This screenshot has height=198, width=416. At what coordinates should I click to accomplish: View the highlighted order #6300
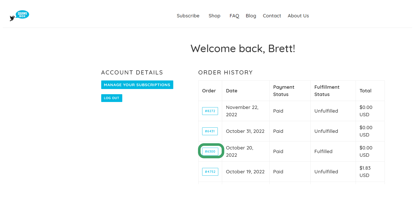(210, 152)
